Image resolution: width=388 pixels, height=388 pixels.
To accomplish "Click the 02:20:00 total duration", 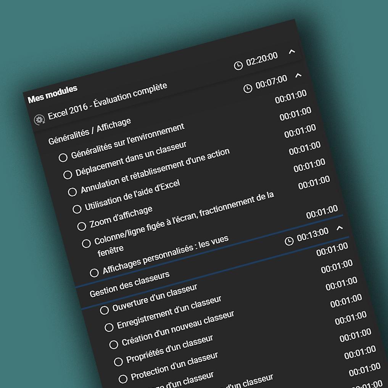I will (262, 59).
